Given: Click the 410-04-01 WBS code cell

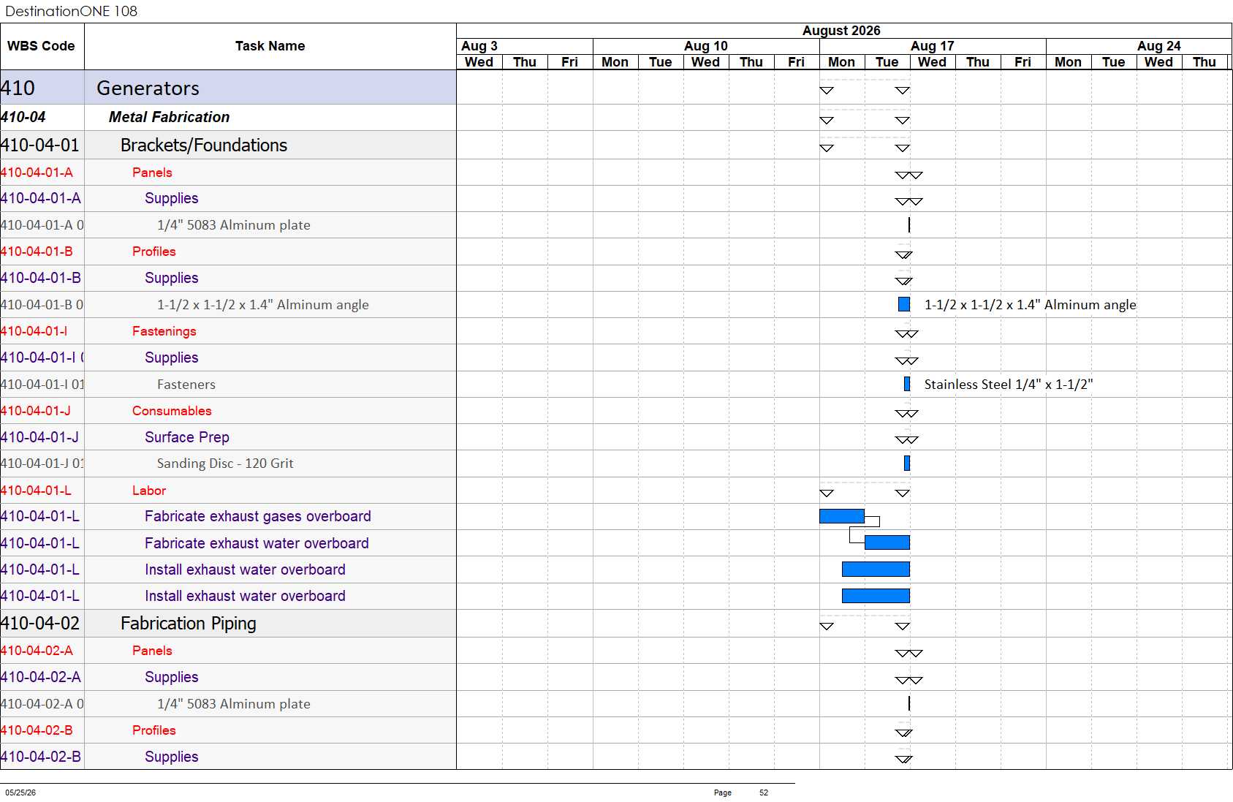Looking at the screenshot, I should point(40,145).
